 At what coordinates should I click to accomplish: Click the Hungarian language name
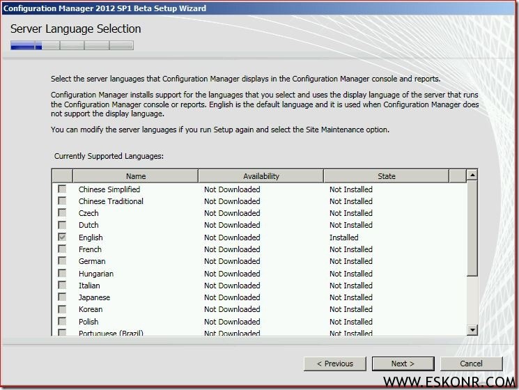pyautogui.click(x=96, y=274)
